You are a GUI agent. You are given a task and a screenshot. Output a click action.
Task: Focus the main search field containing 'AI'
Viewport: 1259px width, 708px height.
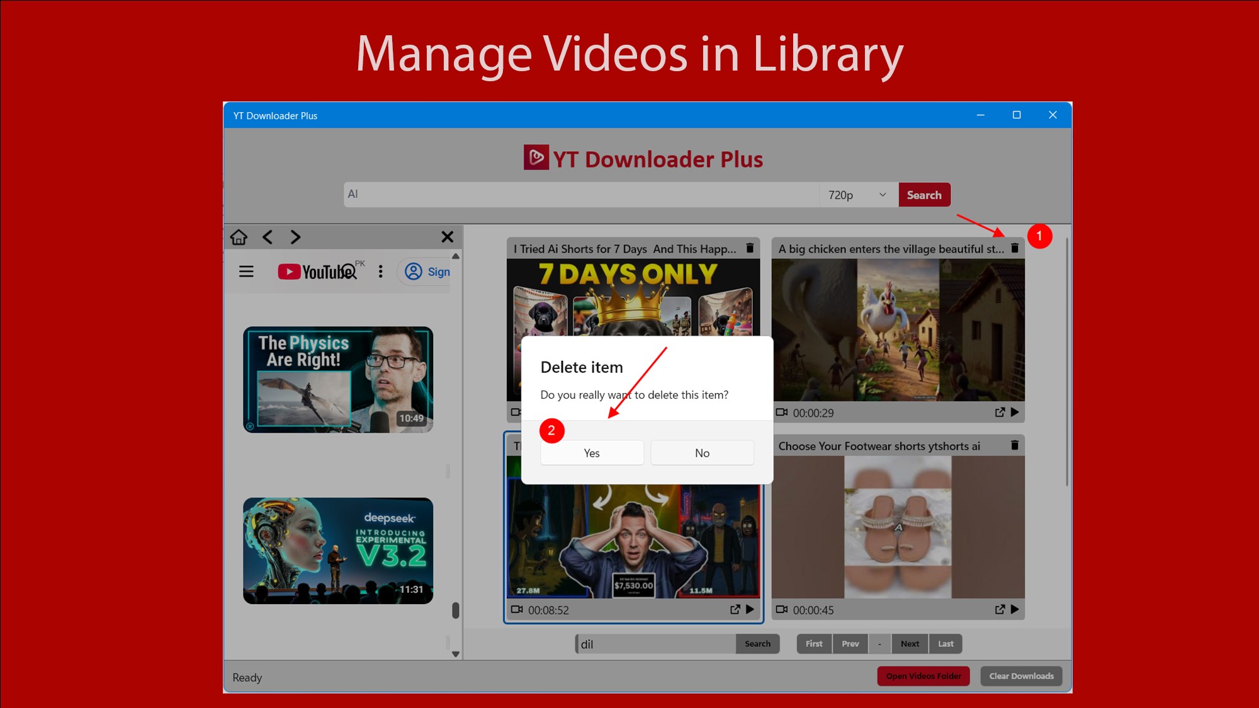581,195
